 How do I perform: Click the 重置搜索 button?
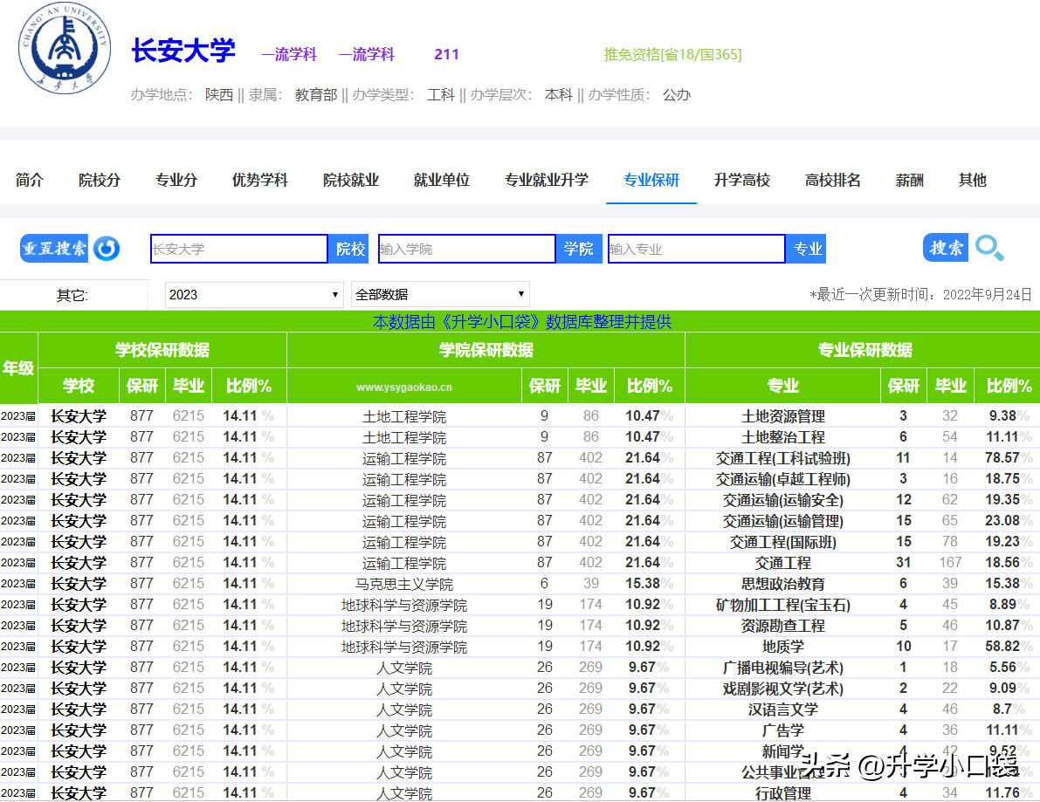tap(54, 249)
